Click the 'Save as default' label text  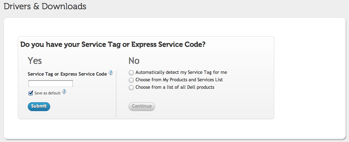[x=47, y=93]
